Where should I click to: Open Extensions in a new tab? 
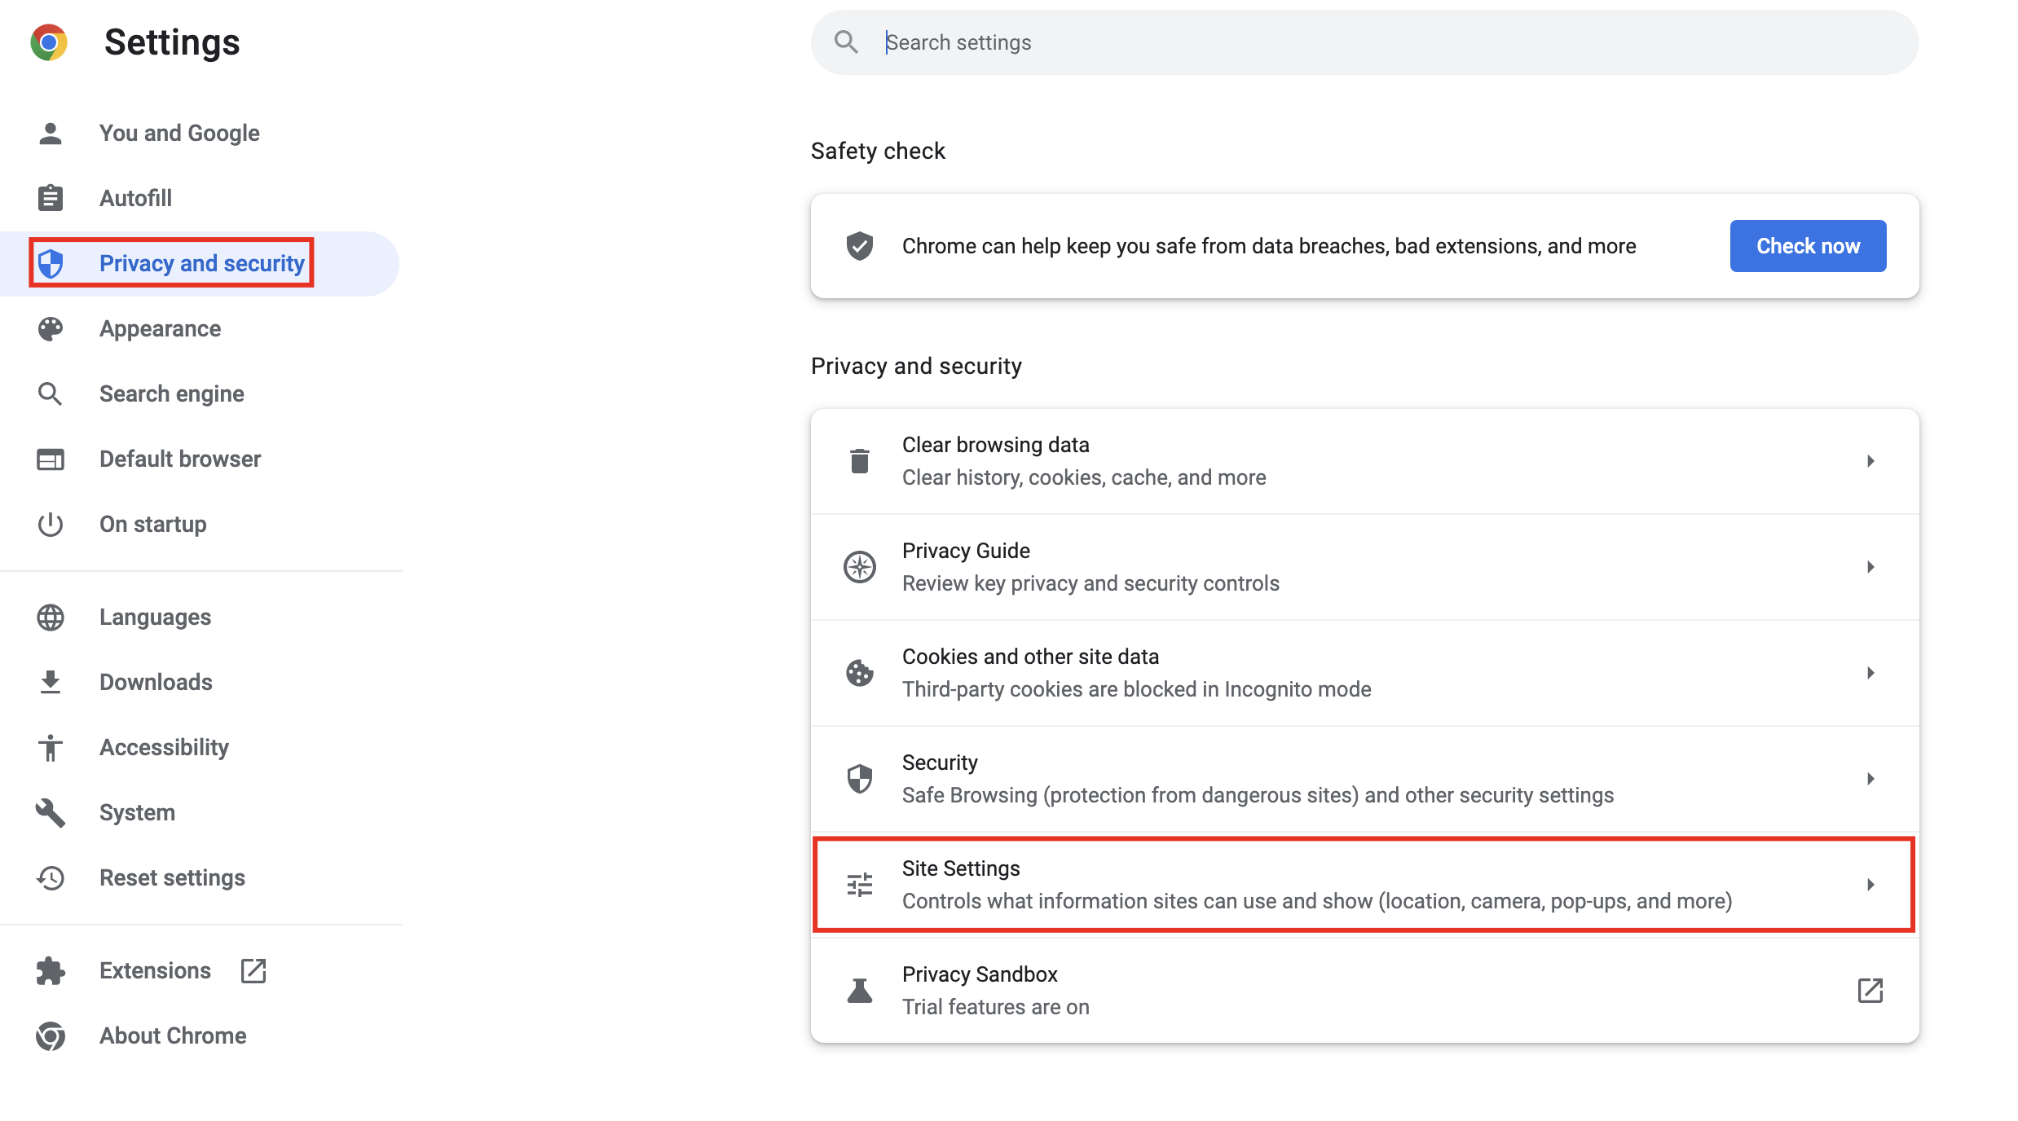[253, 970]
